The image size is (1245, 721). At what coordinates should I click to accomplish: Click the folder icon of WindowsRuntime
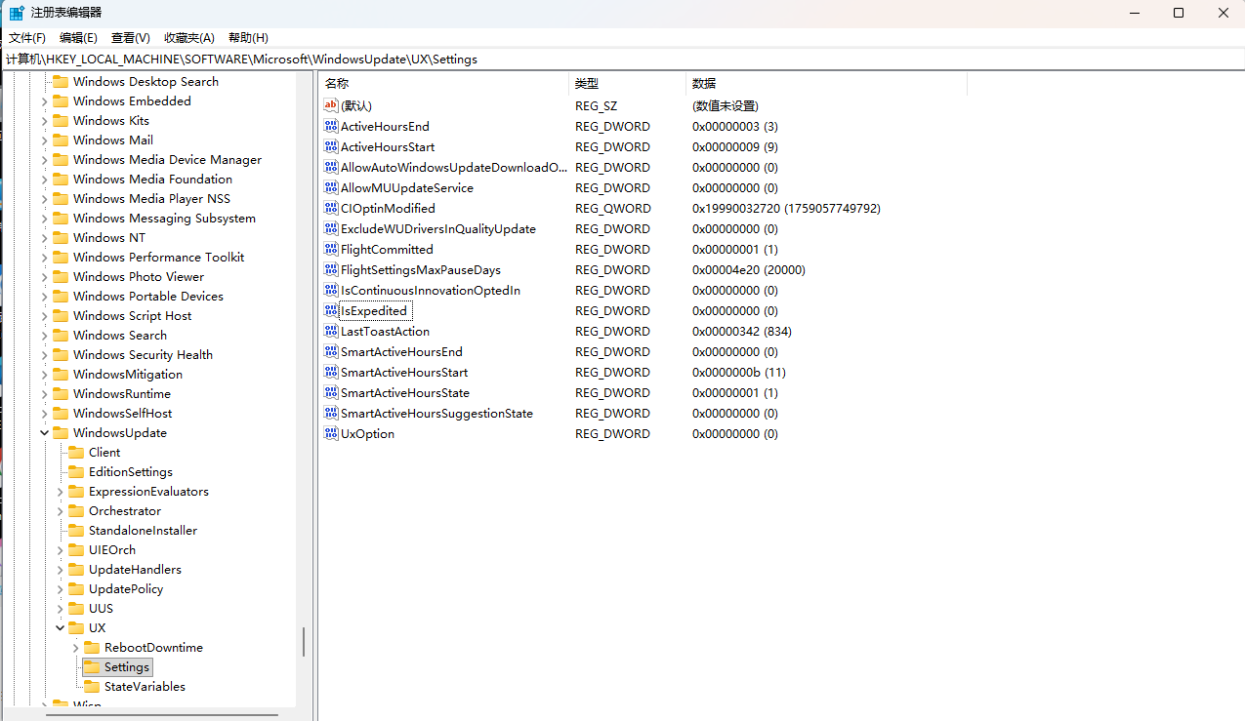coord(61,393)
